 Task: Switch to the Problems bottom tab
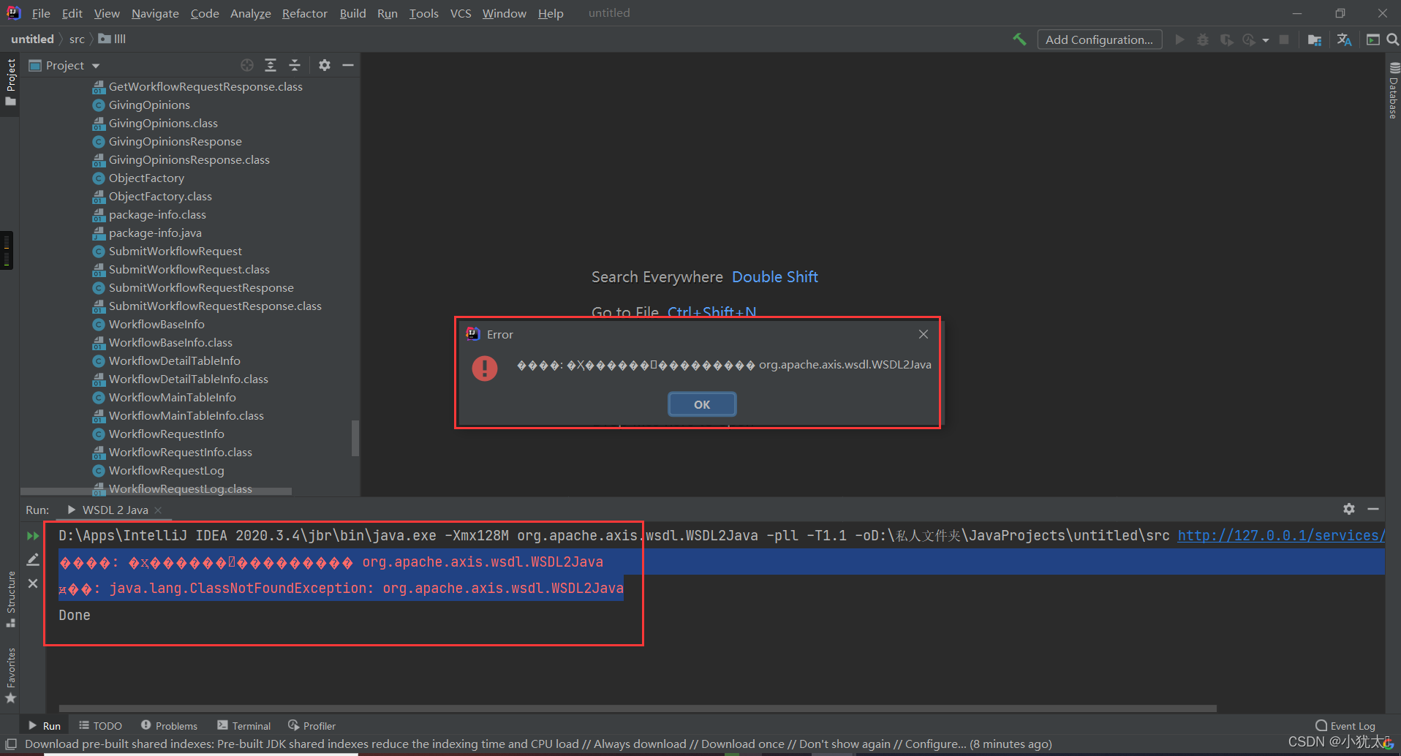click(x=169, y=725)
